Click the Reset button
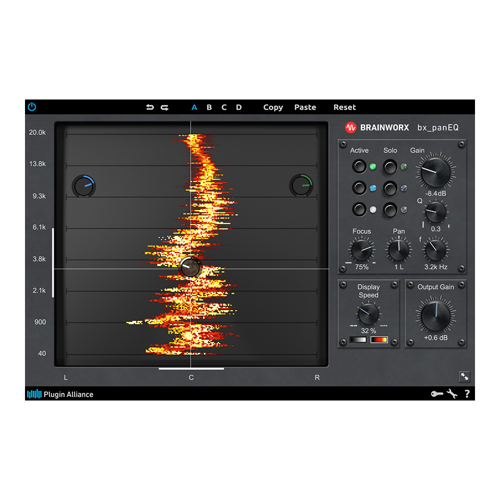The height and width of the screenshot is (500, 500). 344,107
